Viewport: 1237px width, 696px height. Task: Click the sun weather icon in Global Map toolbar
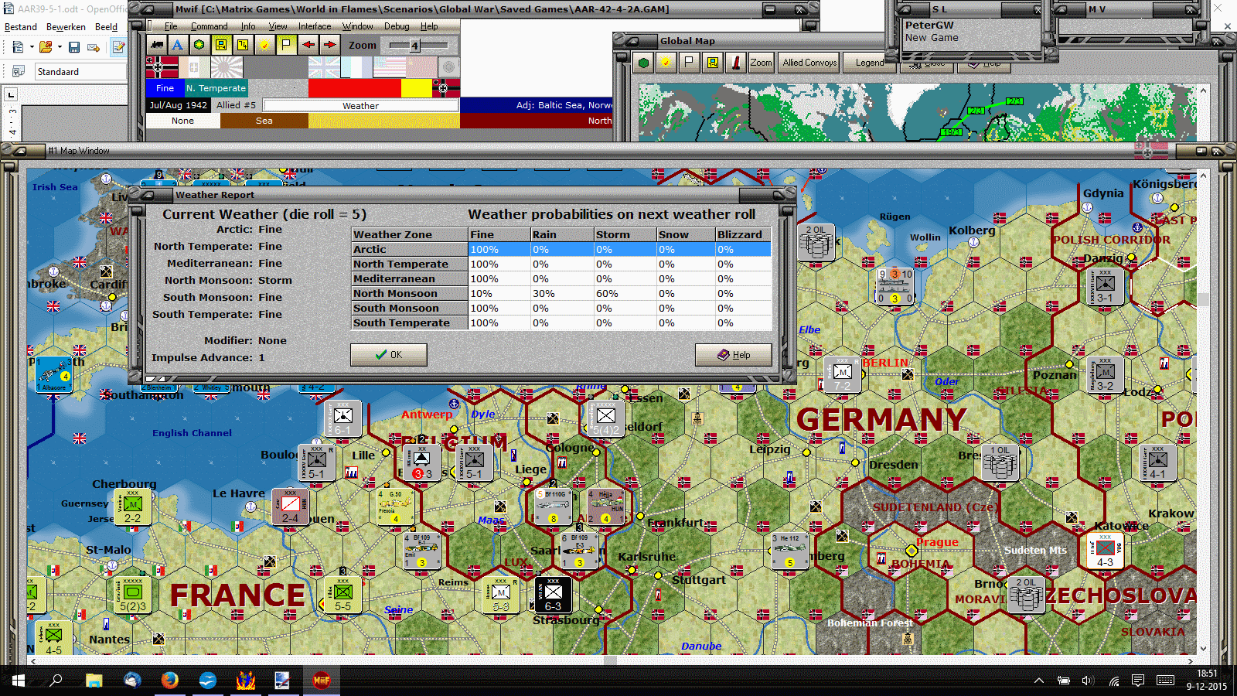[x=666, y=63]
